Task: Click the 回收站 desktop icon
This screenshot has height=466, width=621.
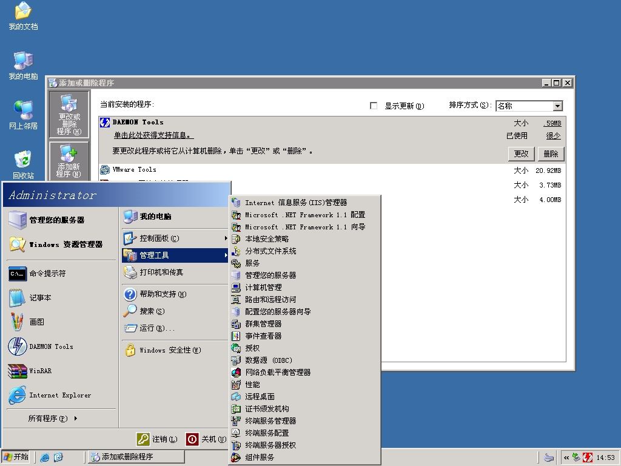Action: click(x=24, y=164)
